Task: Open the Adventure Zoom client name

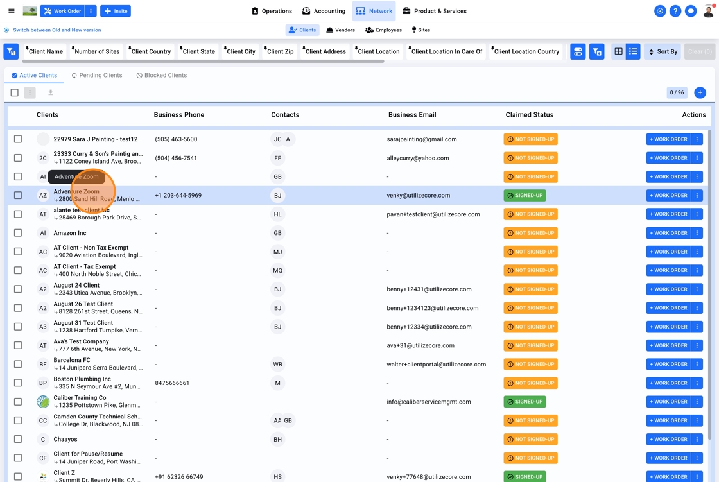Action: click(76, 191)
